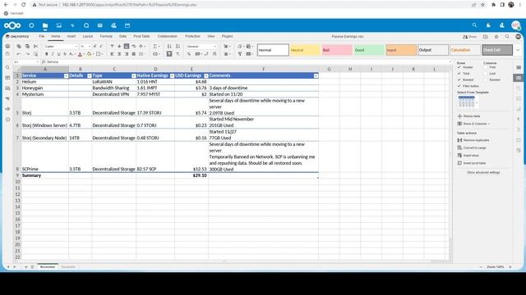
Task: Open Nextcloud notifications bell
Action: click(x=488, y=25)
